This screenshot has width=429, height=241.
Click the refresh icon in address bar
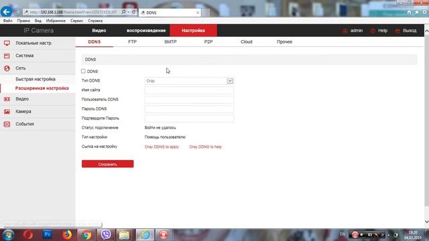tap(133, 12)
